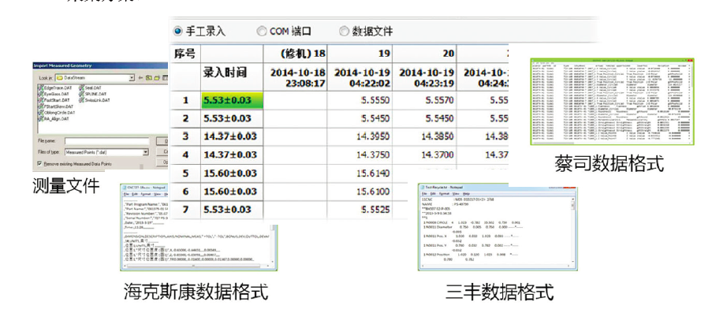
Task: Select the SwissLink.DAT file icon
Action: point(81,100)
